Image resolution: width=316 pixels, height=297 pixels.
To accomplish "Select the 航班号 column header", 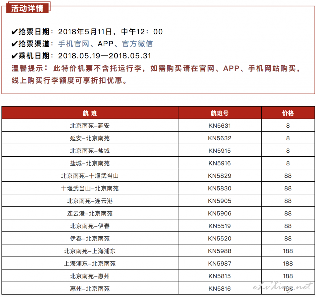I will click(x=220, y=113).
